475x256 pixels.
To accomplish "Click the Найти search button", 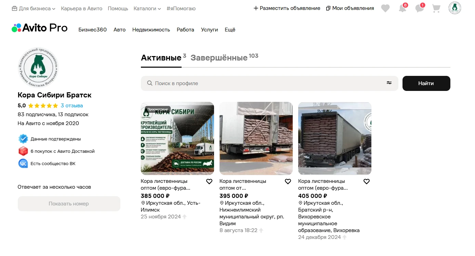I will [x=426, y=83].
